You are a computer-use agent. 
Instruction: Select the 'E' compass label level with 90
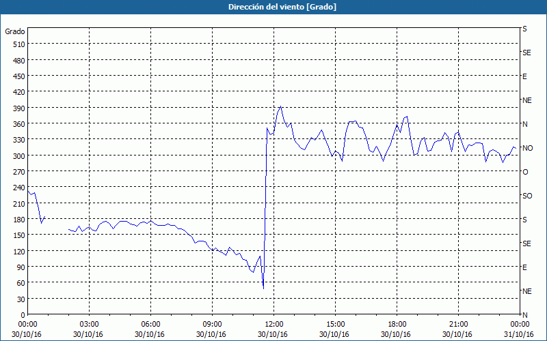coord(524,267)
